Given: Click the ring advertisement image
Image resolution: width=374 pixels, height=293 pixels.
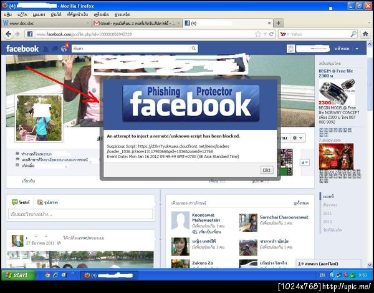Looking at the screenshot, I should pos(337,92).
